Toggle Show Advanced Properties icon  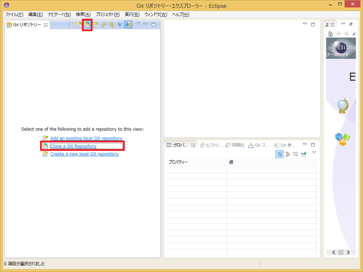pyautogui.click(x=288, y=154)
